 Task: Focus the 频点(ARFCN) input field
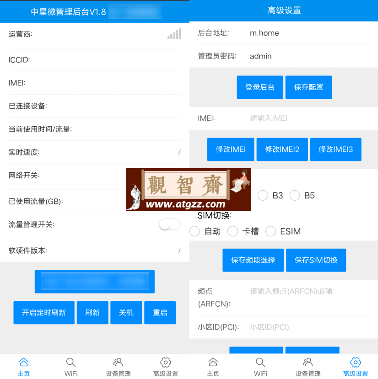coord(310,291)
